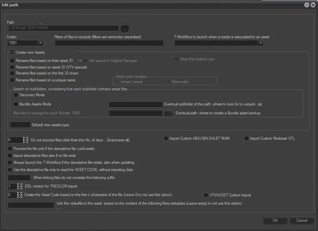This screenshot has width=318, height=231.
Task: Click the OK button
Action: click(x=275, y=220)
